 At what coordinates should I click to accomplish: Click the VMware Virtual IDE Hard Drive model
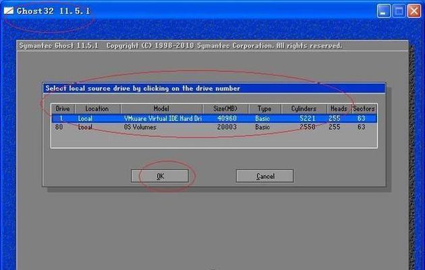point(163,119)
